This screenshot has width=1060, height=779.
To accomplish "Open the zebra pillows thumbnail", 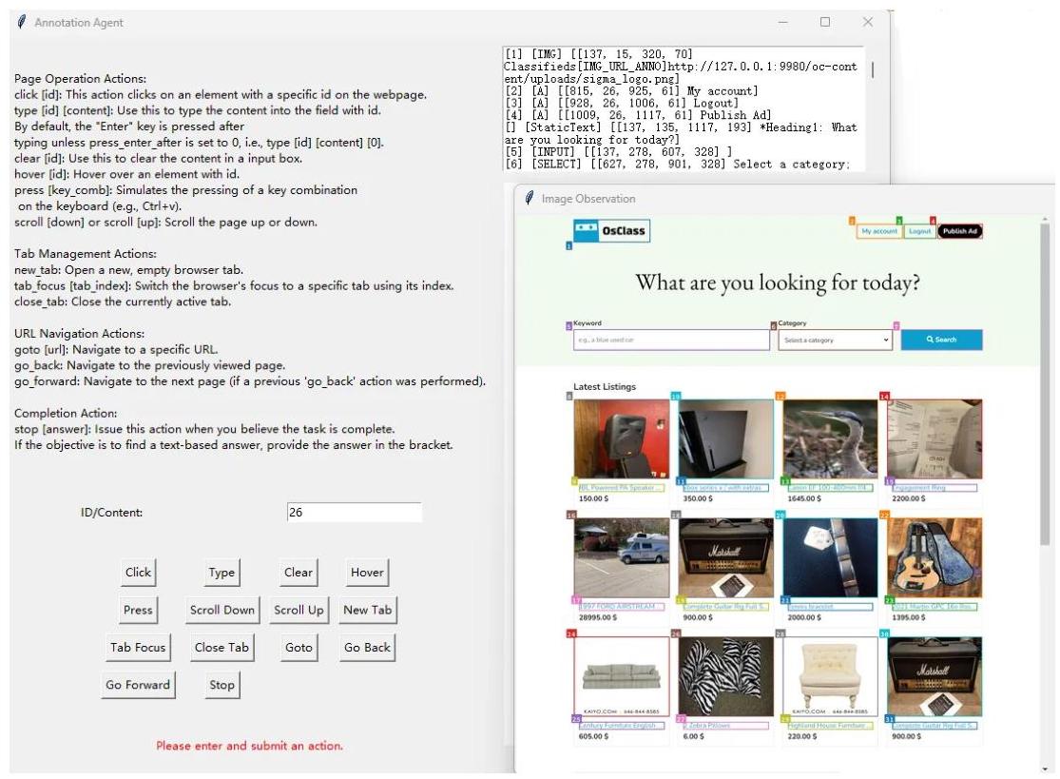I will (726, 676).
